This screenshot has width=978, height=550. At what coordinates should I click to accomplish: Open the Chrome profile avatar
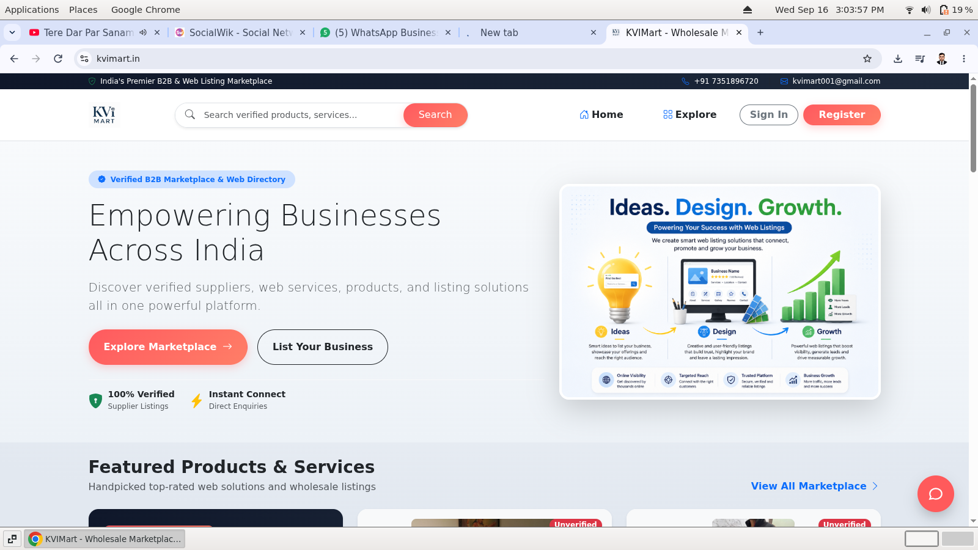pos(942,59)
